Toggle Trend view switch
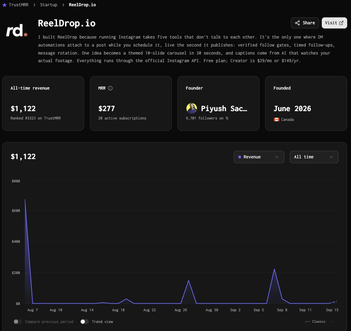 pyautogui.click(x=85, y=322)
